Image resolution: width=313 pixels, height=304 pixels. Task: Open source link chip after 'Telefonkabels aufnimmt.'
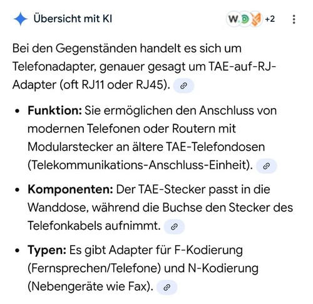point(174,227)
